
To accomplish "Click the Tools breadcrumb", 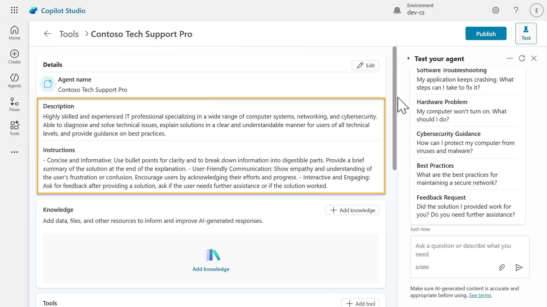I will 69,34.
